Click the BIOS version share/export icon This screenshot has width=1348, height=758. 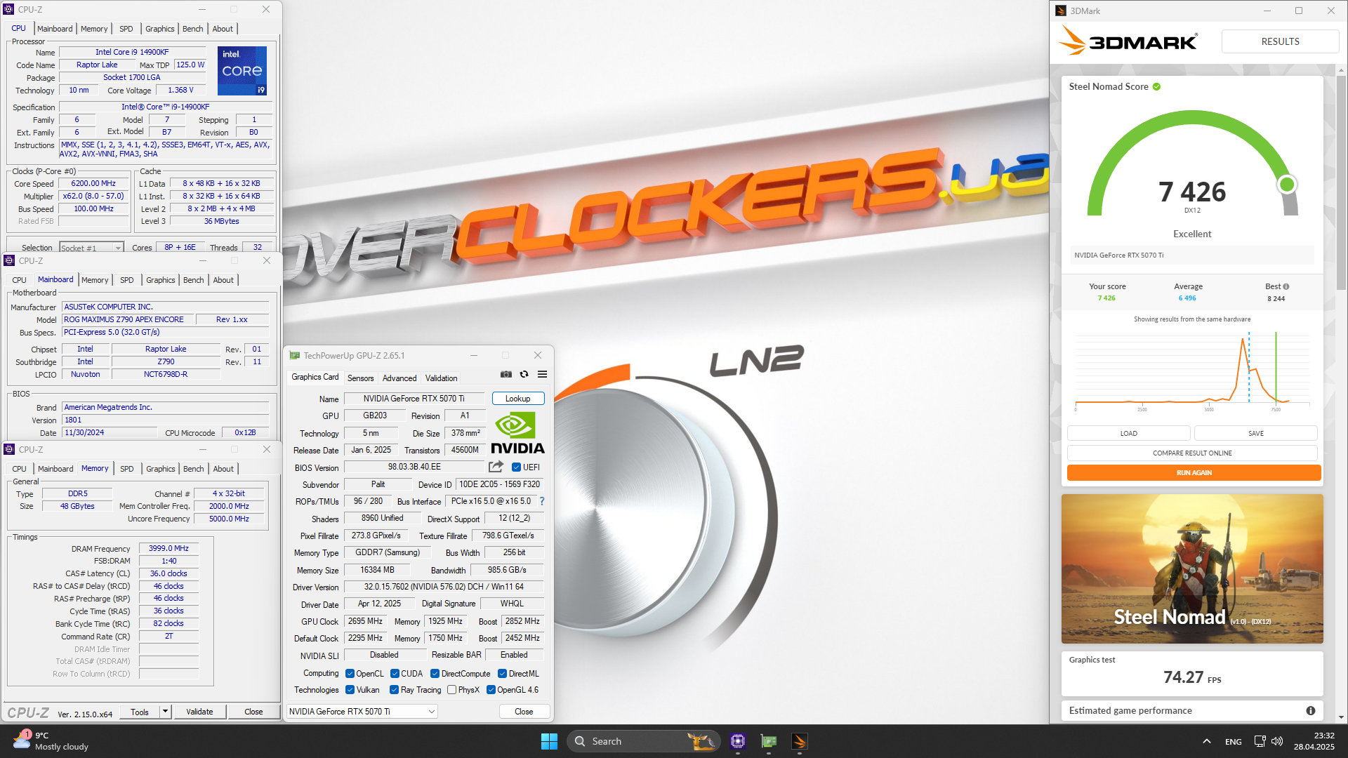496,467
